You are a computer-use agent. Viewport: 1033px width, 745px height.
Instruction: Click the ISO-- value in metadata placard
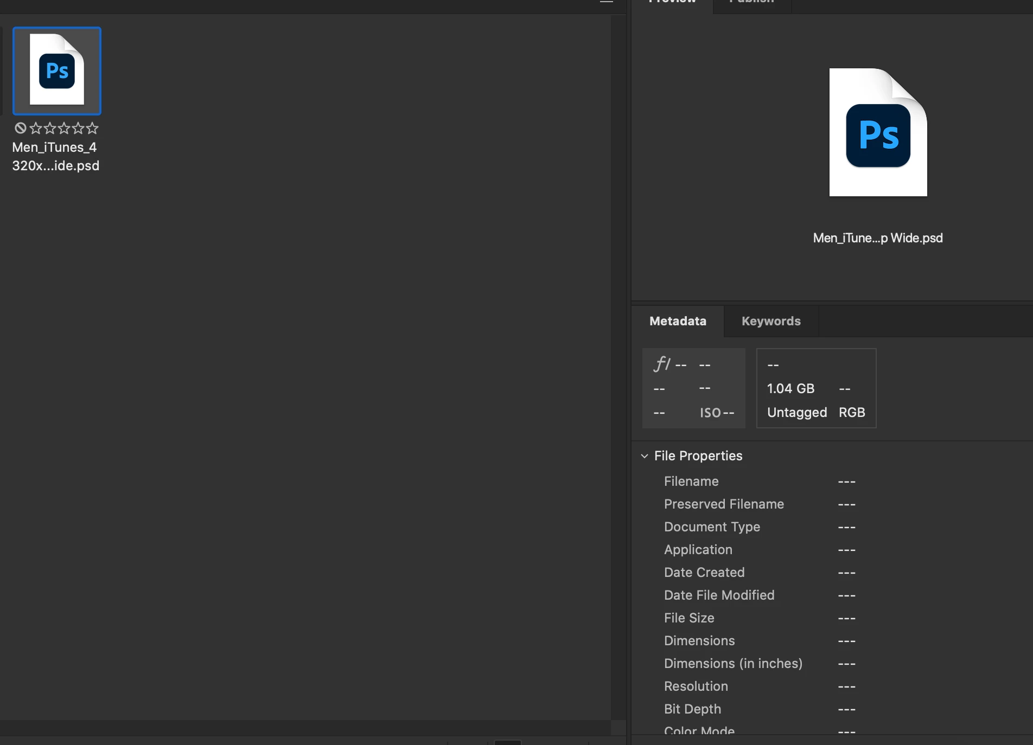pos(717,413)
